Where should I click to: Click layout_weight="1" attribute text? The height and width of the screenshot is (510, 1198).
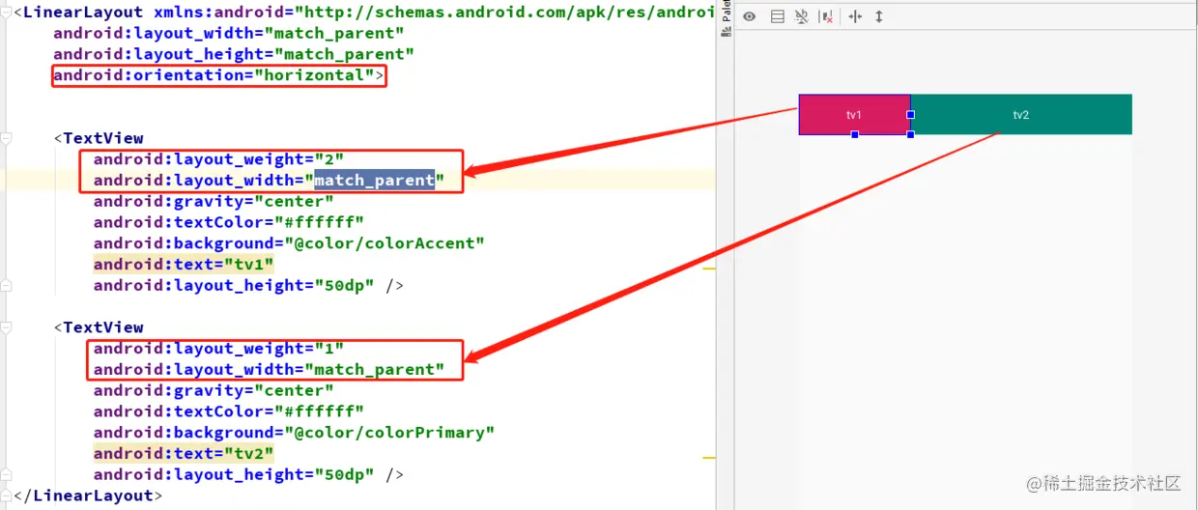pos(218,348)
